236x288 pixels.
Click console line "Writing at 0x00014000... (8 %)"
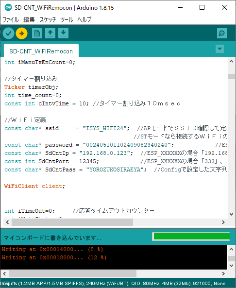[52, 249]
